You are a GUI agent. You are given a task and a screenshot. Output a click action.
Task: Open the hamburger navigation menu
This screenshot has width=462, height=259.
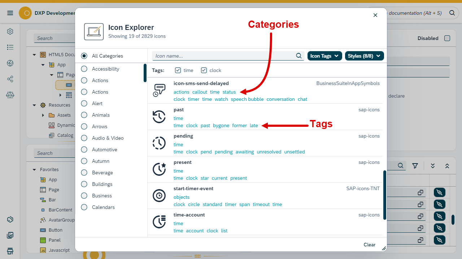10,13
